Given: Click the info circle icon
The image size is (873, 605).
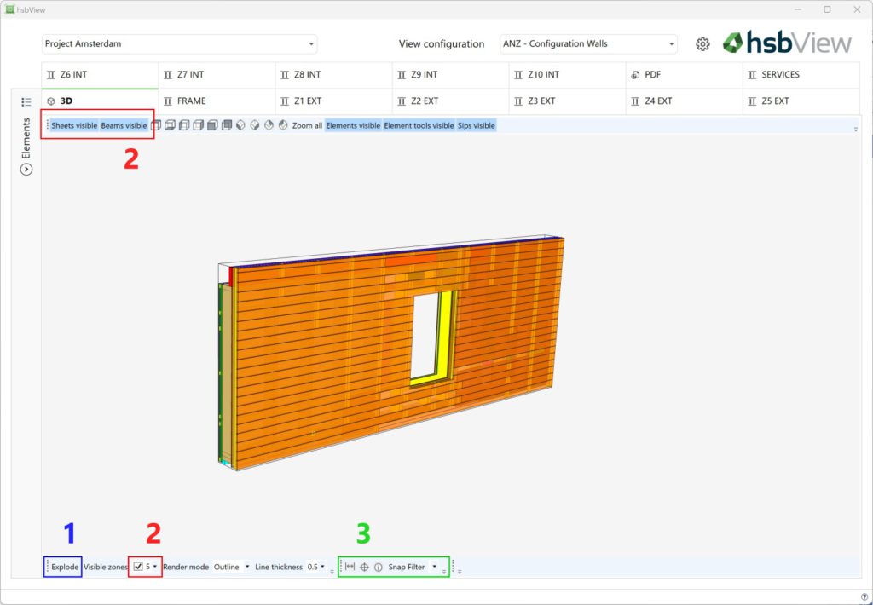Looking at the screenshot, I should [x=378, y=567].
